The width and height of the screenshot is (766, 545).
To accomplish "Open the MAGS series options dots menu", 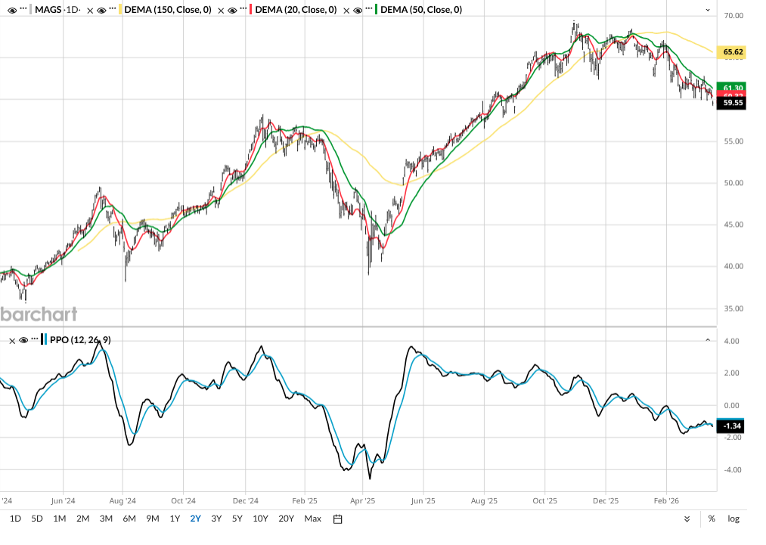I will 23,9.
